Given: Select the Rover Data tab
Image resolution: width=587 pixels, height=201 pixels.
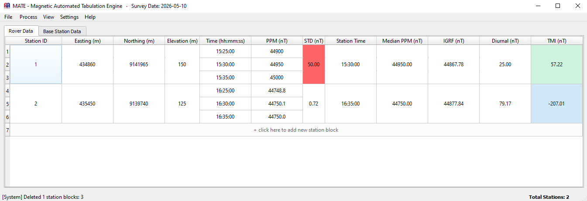Looking at the screenshot, I should point(21,31).
